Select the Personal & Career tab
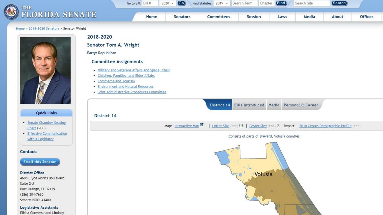 [301, 105]
